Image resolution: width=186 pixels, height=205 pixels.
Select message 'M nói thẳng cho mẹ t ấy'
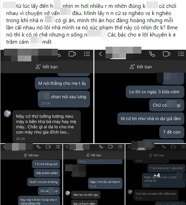coord(62,83)
